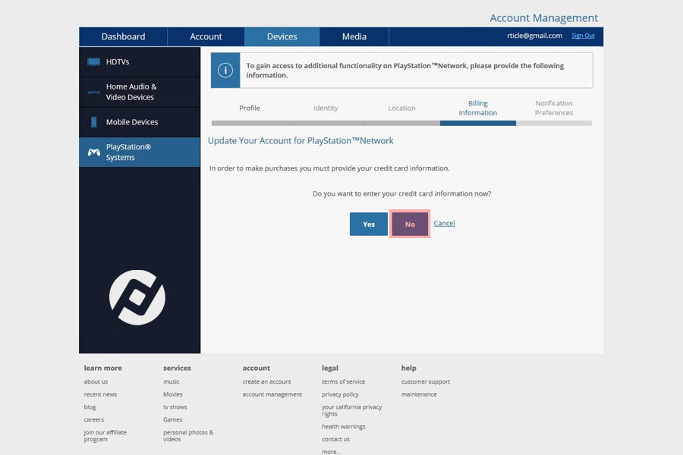Click the Account Management heading

click(x=543, y=18)
